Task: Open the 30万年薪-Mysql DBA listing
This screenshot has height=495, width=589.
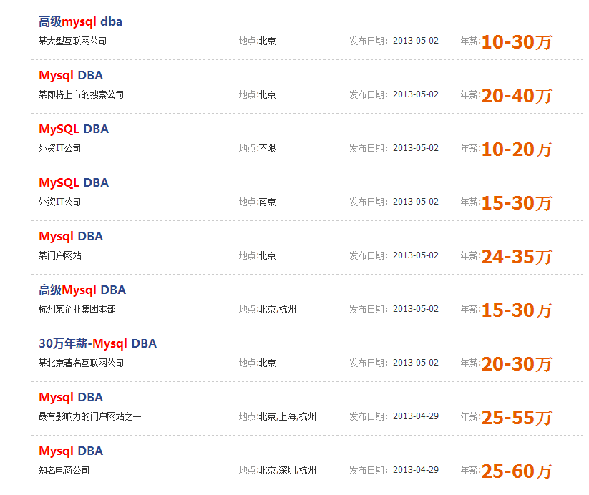Action: click(97, 343)
